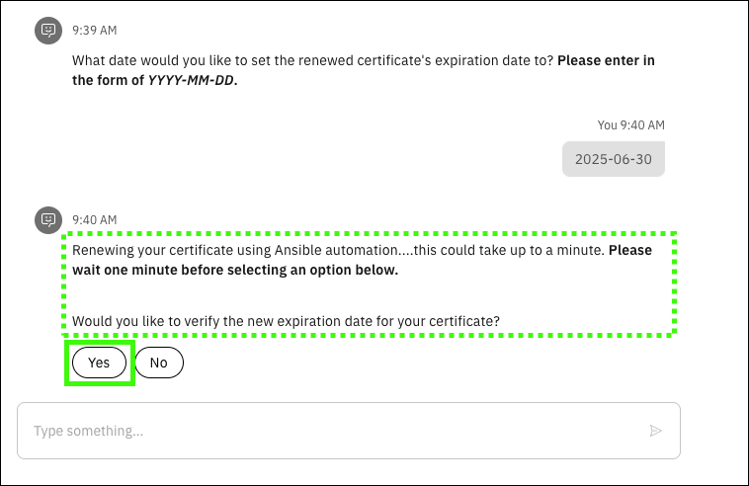Click the bold "Please" after "up to a minute."

tap(630, 250)
